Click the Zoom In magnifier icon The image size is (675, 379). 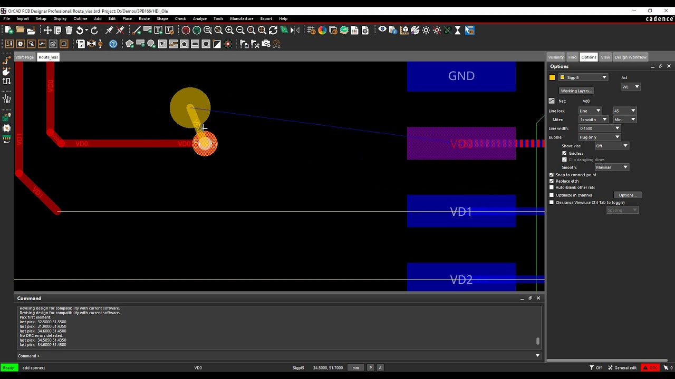pos(229,31)
